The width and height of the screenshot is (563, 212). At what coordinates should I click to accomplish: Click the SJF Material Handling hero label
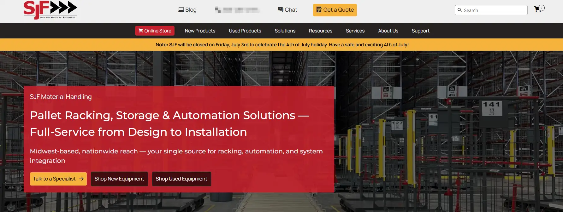[x=61, y=97]
